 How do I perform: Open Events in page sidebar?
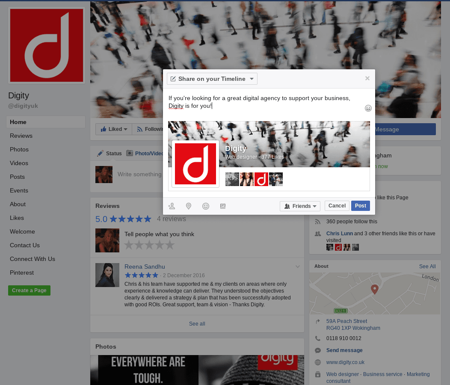19,191
